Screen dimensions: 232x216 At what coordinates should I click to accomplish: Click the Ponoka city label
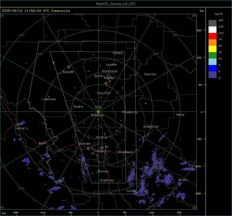click(x=118, y=53)
